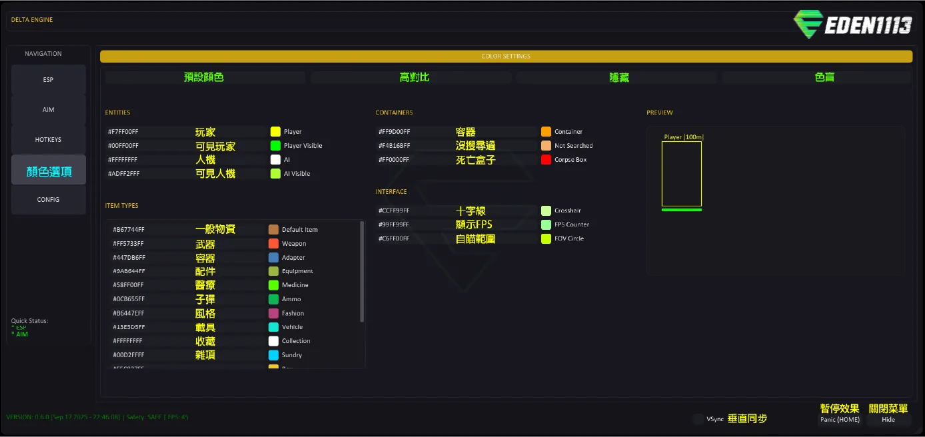Screen dimensions: 925x437
Task: Click the Item Types list scrollbar
Action: (362, 272)
